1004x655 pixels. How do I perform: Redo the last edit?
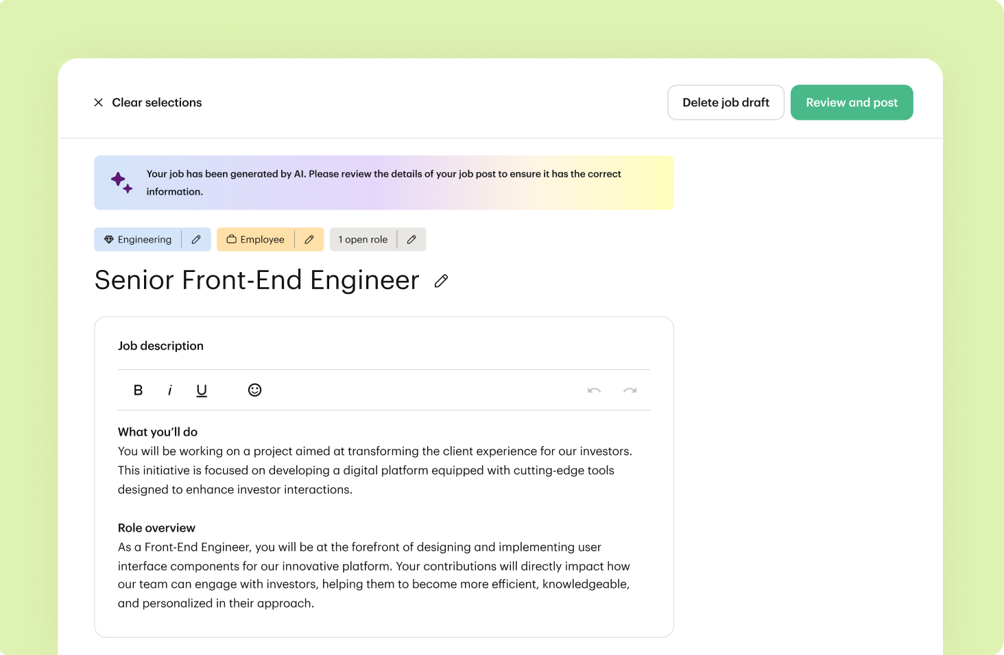pos(630,391)
